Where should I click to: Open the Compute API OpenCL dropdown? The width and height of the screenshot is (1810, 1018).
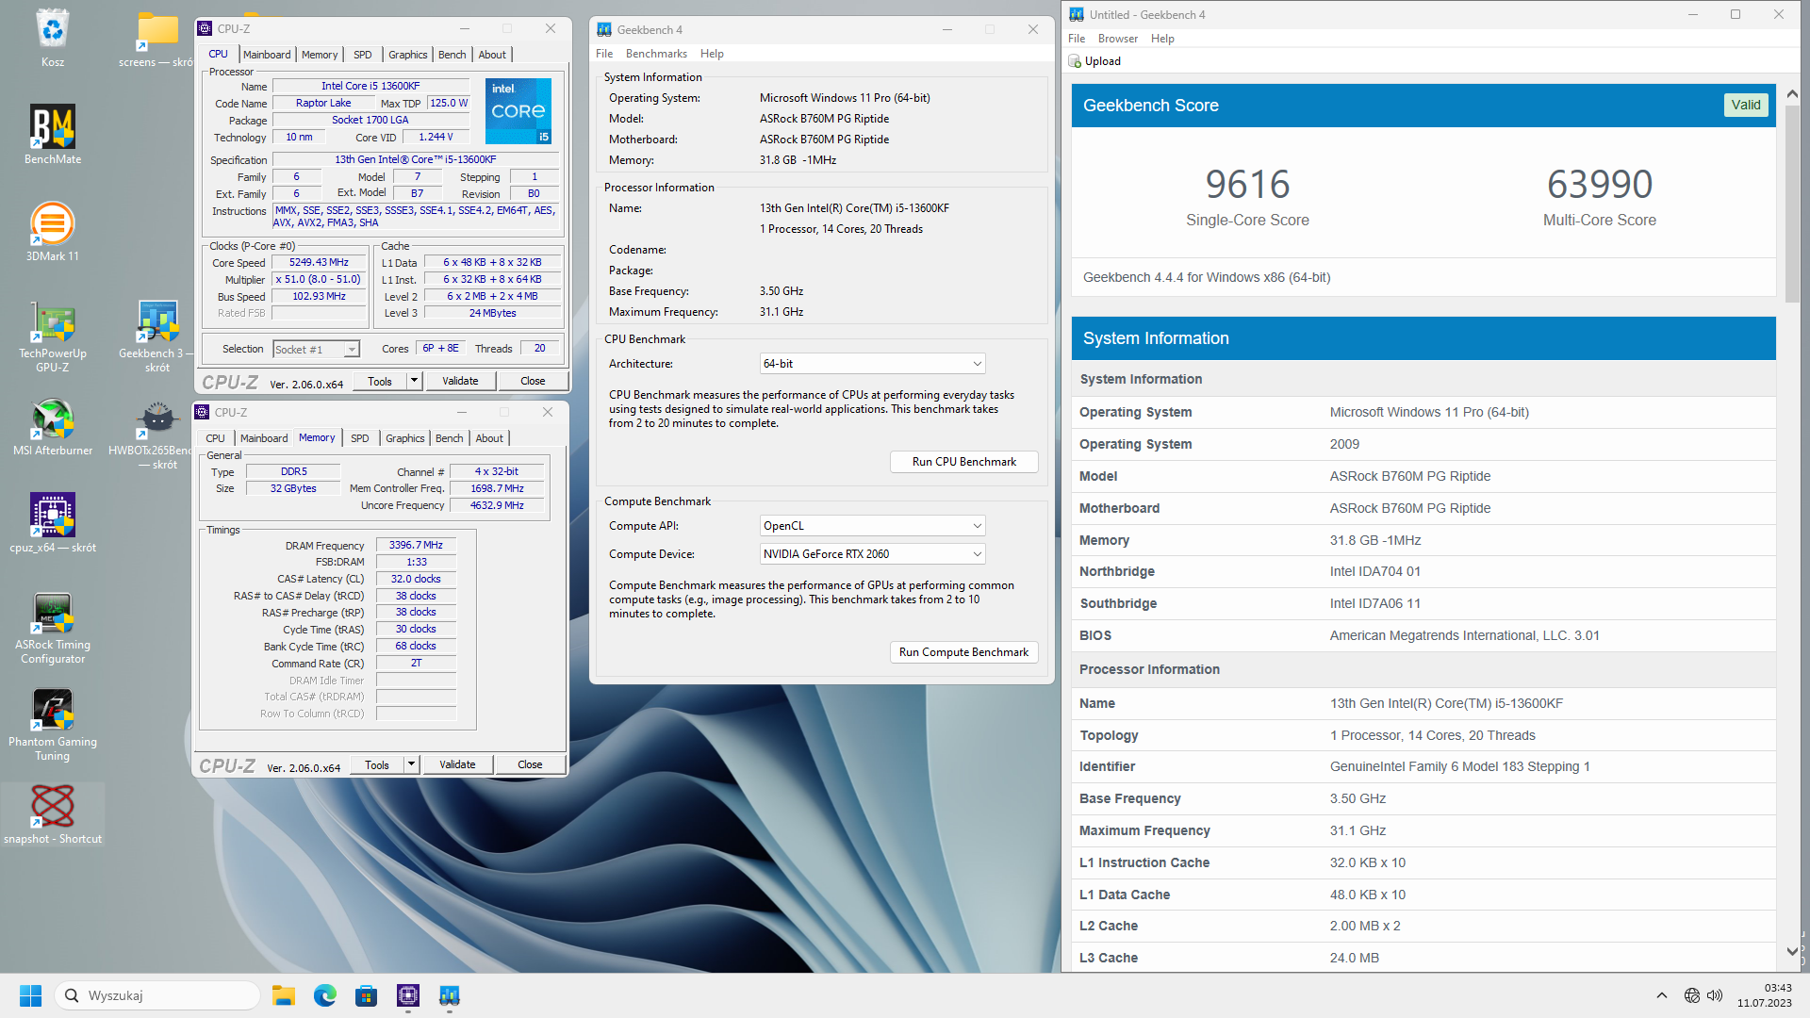click(873, 526)
